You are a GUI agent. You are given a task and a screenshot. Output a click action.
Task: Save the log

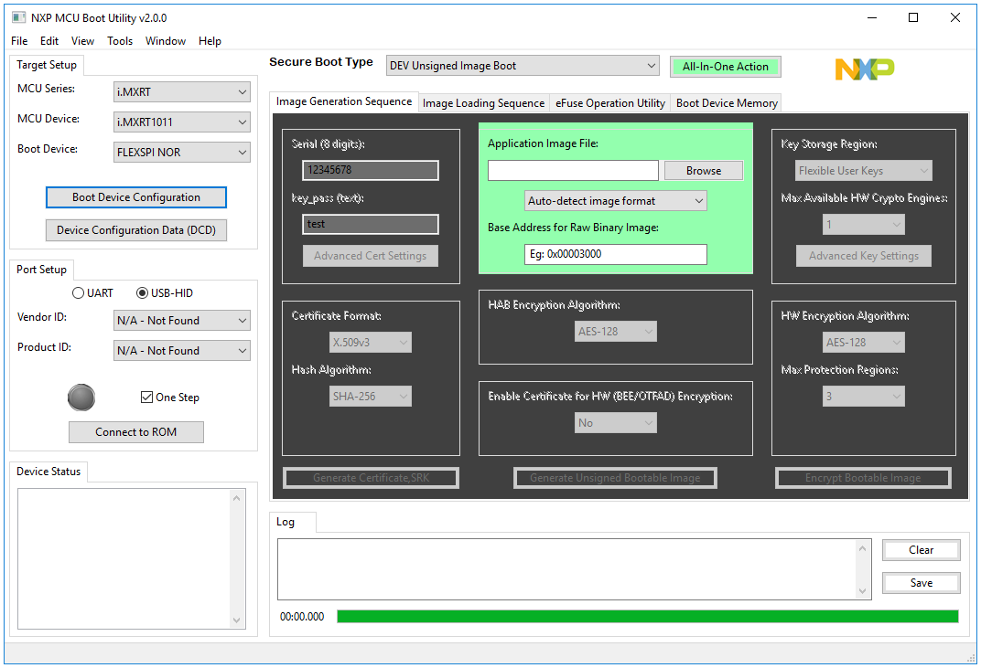921,582
